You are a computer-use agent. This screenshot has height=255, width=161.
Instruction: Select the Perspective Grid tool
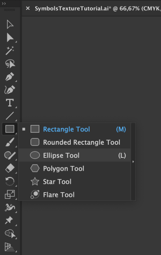(x=10, y=247)
